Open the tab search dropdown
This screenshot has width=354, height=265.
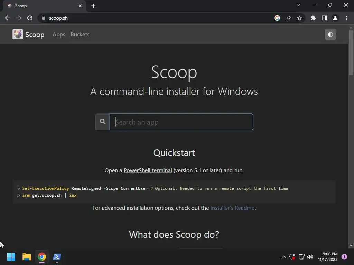point(298,5)
